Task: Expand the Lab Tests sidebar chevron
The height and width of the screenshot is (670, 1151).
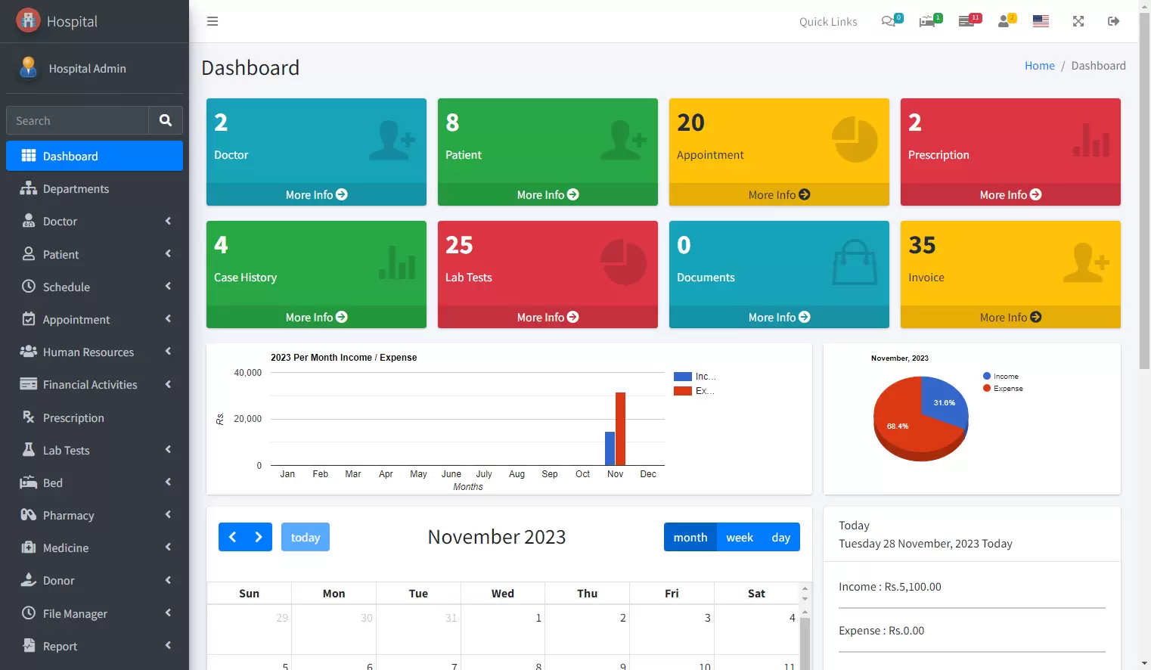Action: tap(168, 450)
